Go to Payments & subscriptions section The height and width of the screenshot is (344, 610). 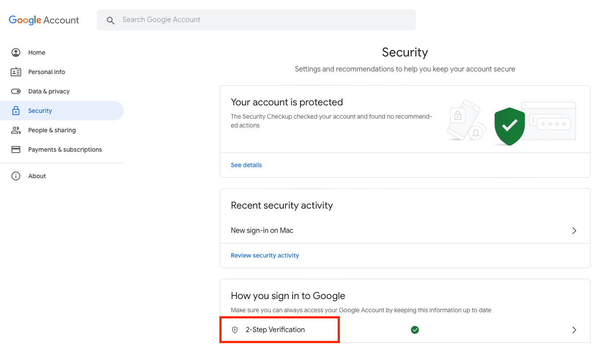[65, 150]
